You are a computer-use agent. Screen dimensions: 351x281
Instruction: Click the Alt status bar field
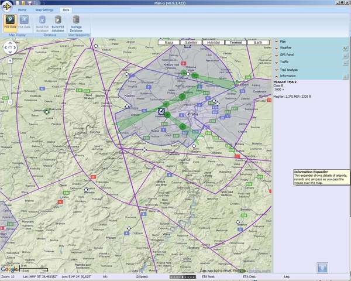point(105,277)
